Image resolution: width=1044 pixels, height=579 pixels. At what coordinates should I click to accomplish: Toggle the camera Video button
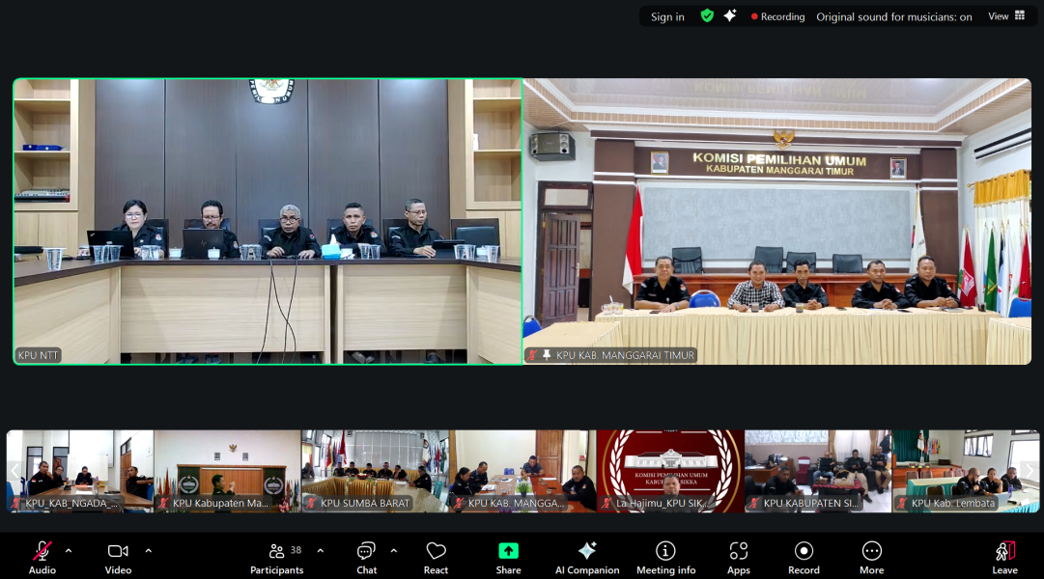[118, 557]
